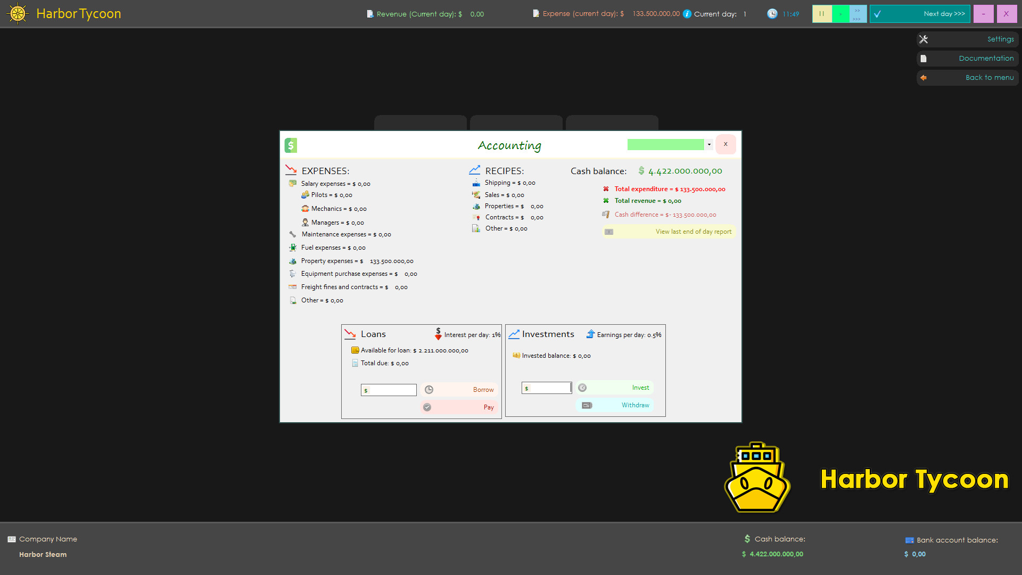This screenshot has width=1022, height=575.
Task: Click the earnings icon next to Earnings per day
Action: (x=590, y=334)
